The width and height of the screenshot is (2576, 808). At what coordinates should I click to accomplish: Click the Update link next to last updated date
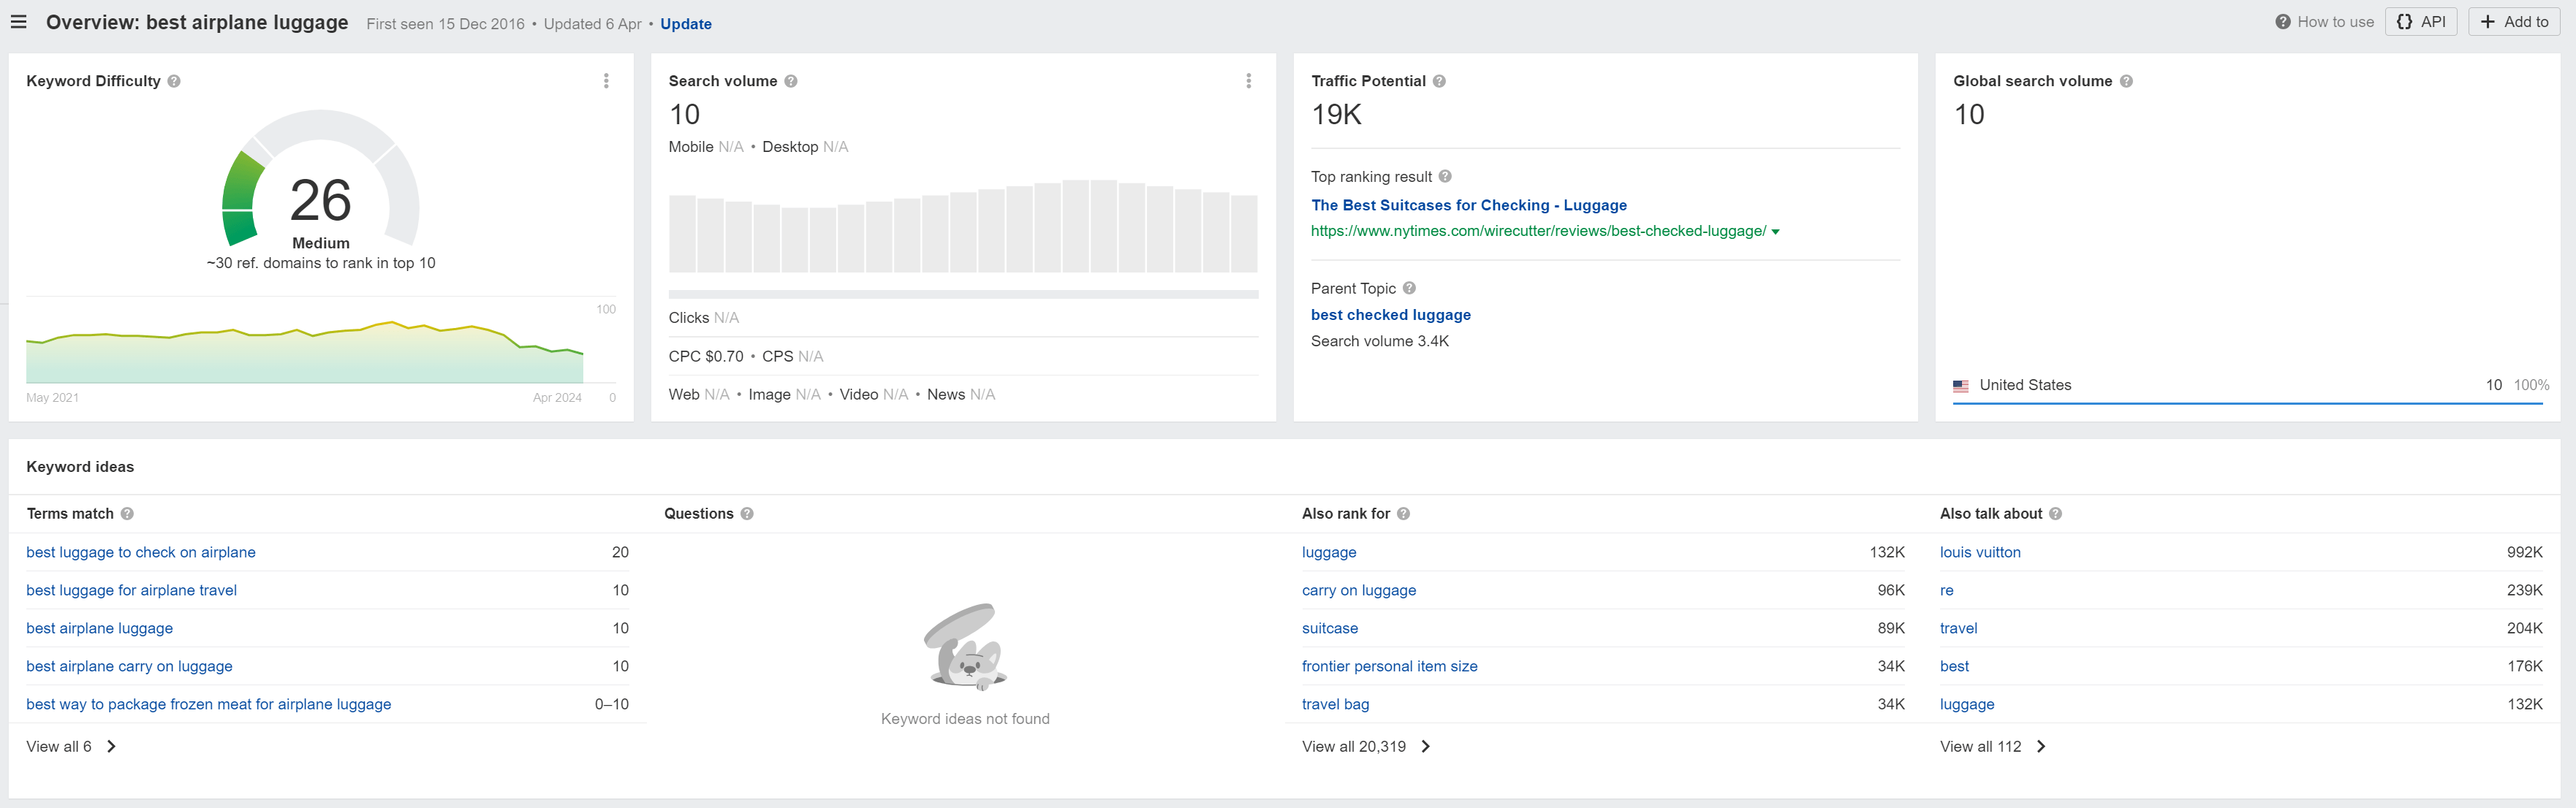pyautogui.click(x=685, y=23)
